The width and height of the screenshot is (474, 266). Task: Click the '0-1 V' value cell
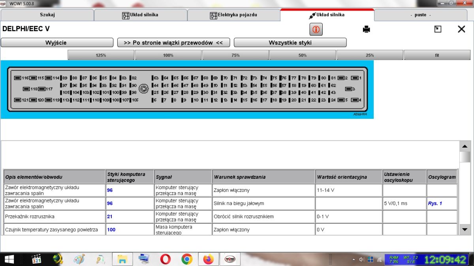[x=349, y=217]
